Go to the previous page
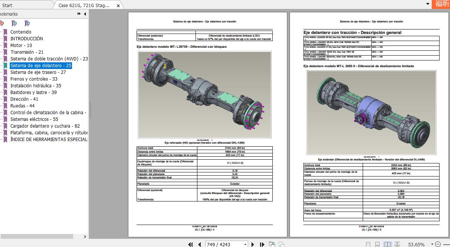450x247 pixels. [x=200, y=244]
